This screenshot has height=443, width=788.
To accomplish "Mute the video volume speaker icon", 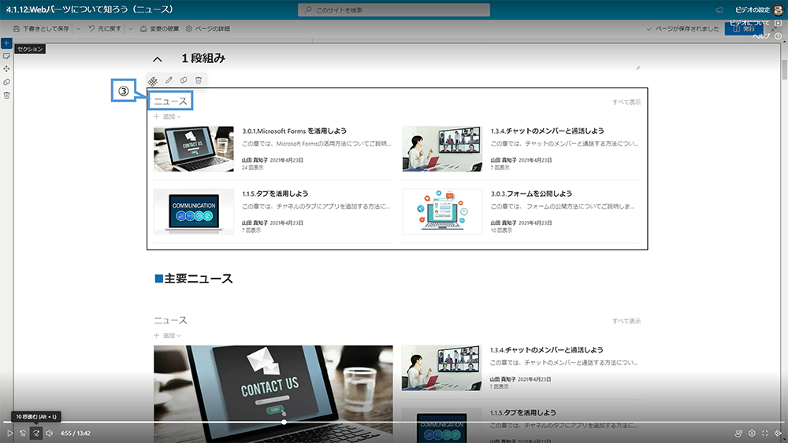I will tap(49, 433).
